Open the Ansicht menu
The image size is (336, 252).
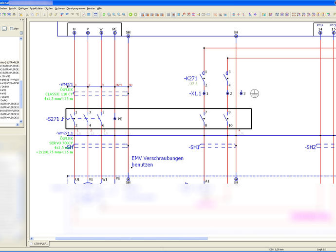(x=13, y=8)
